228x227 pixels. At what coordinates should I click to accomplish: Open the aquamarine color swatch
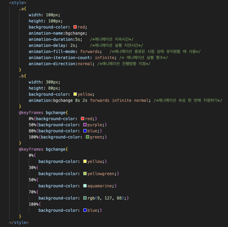click(85, 186)
